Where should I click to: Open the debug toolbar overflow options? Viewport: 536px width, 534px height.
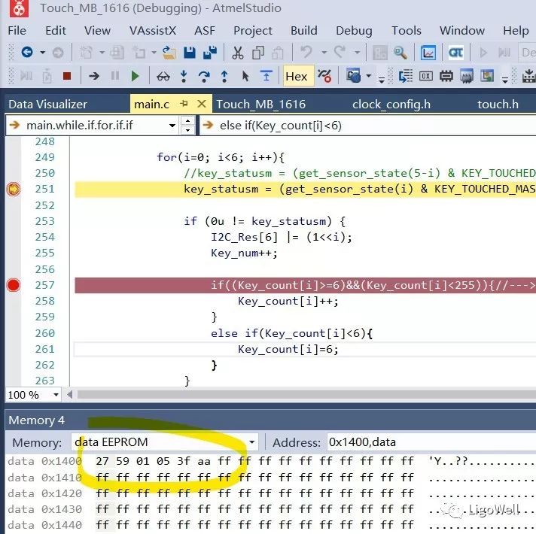click(x=382, y=80)
